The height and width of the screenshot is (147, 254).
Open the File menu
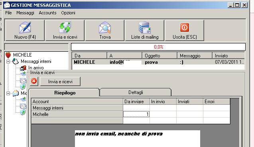pyautogui.click(x=8, y=13)
